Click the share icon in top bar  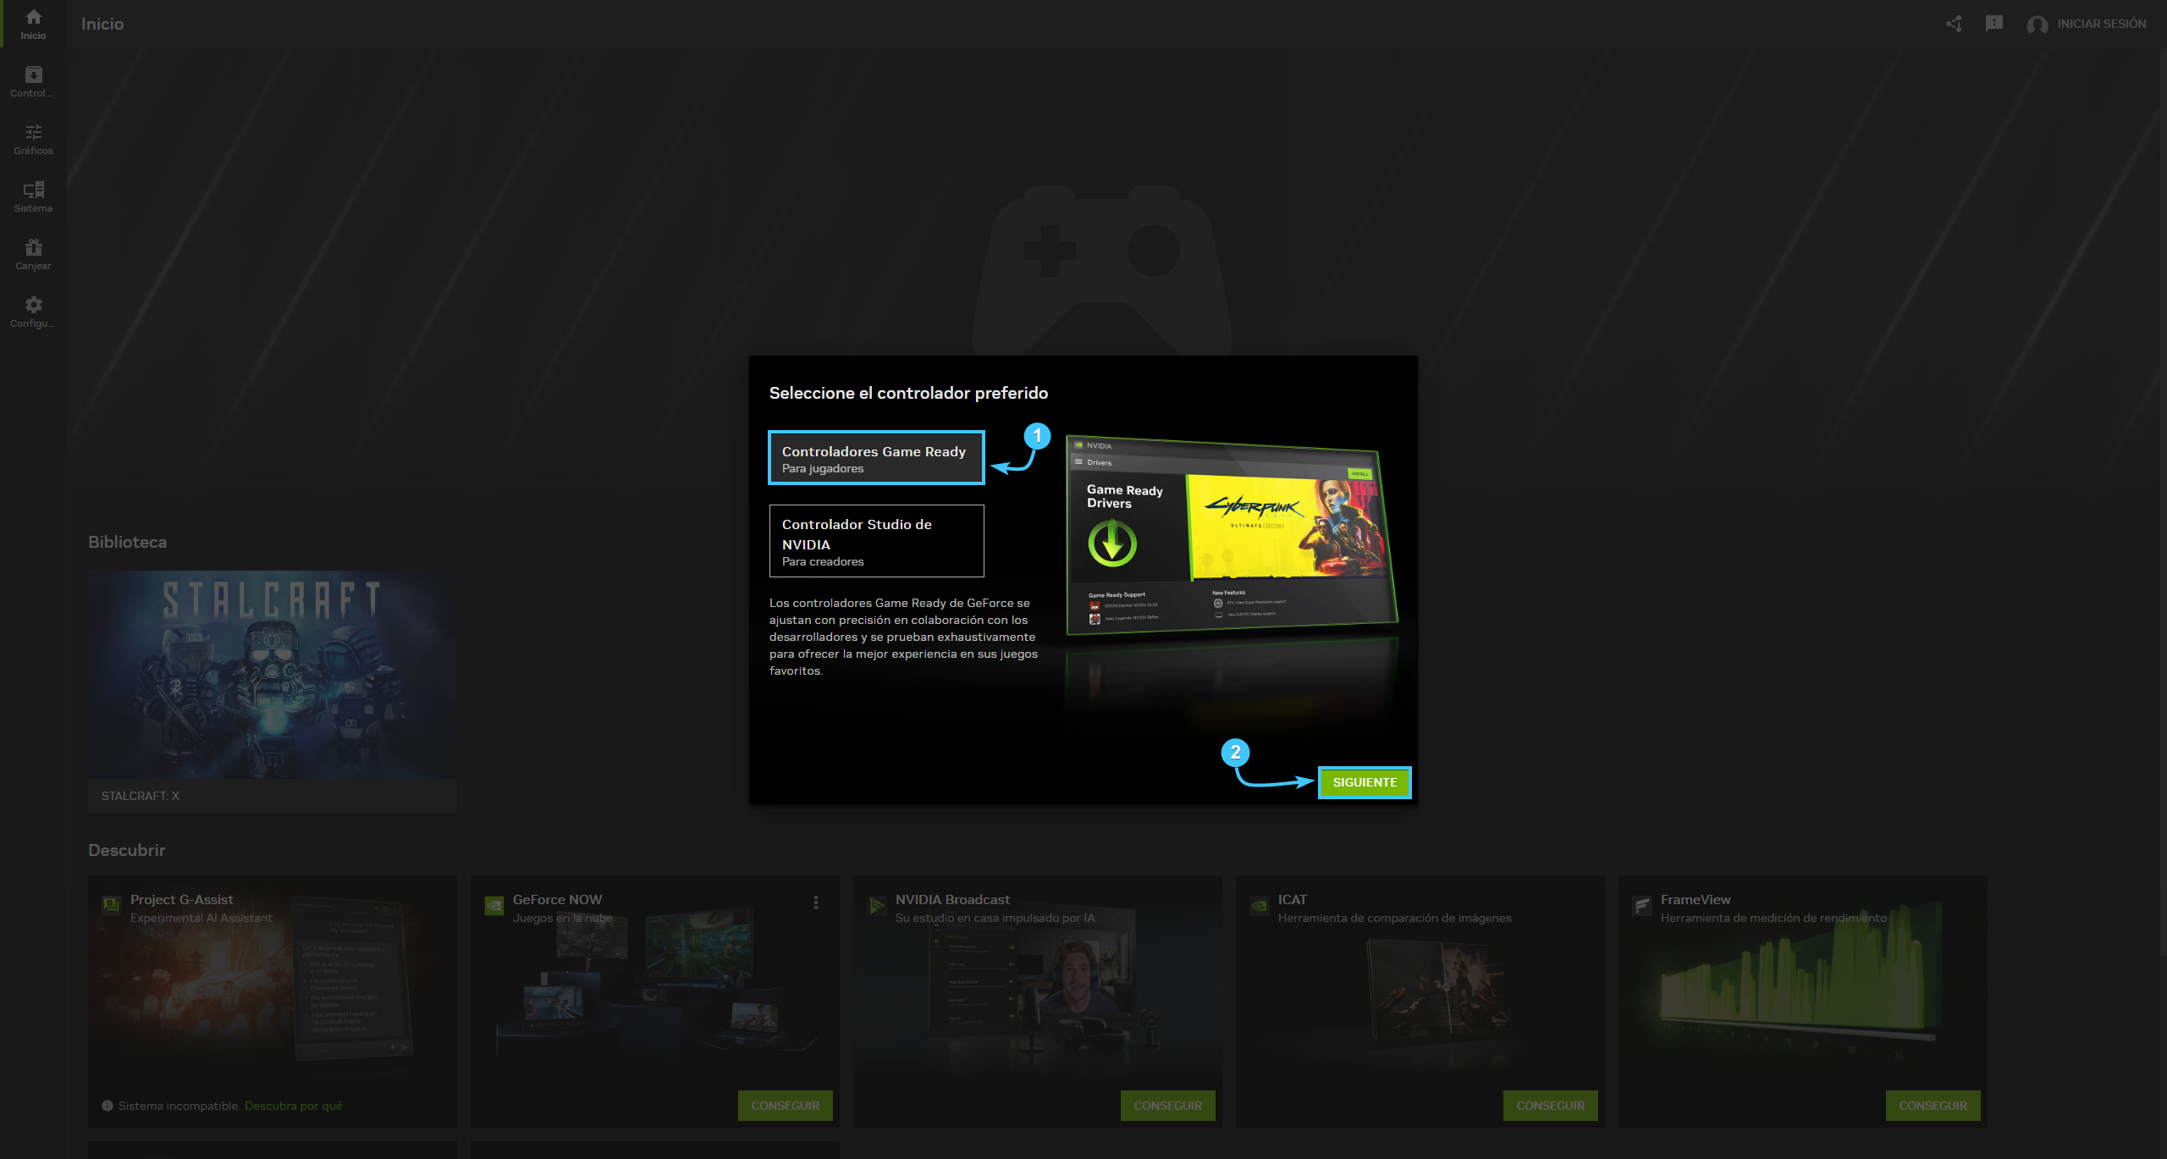click(x=1954, y=24)
